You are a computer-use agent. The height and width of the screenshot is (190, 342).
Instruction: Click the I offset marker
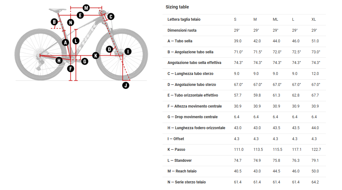127,51
